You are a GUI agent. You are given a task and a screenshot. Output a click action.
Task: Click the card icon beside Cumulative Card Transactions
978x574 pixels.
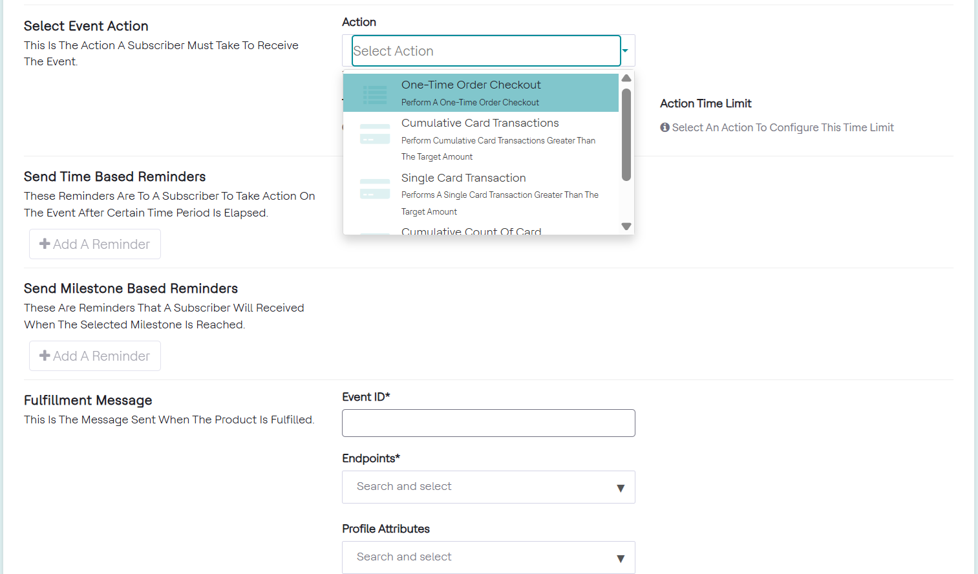coord(375,134)
